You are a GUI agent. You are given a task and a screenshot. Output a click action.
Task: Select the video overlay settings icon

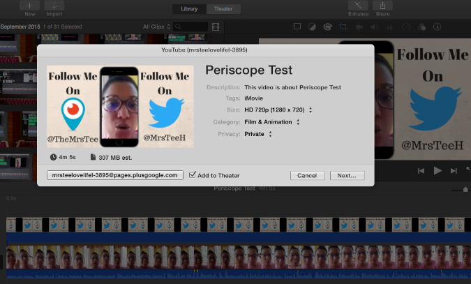coord(297,27)
